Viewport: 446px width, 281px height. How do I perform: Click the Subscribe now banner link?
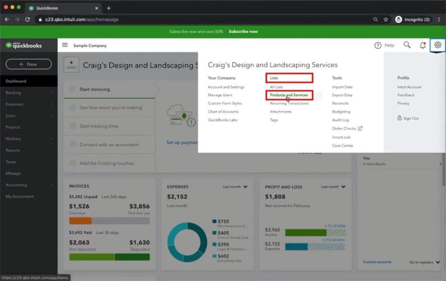(x=243, y=32)
